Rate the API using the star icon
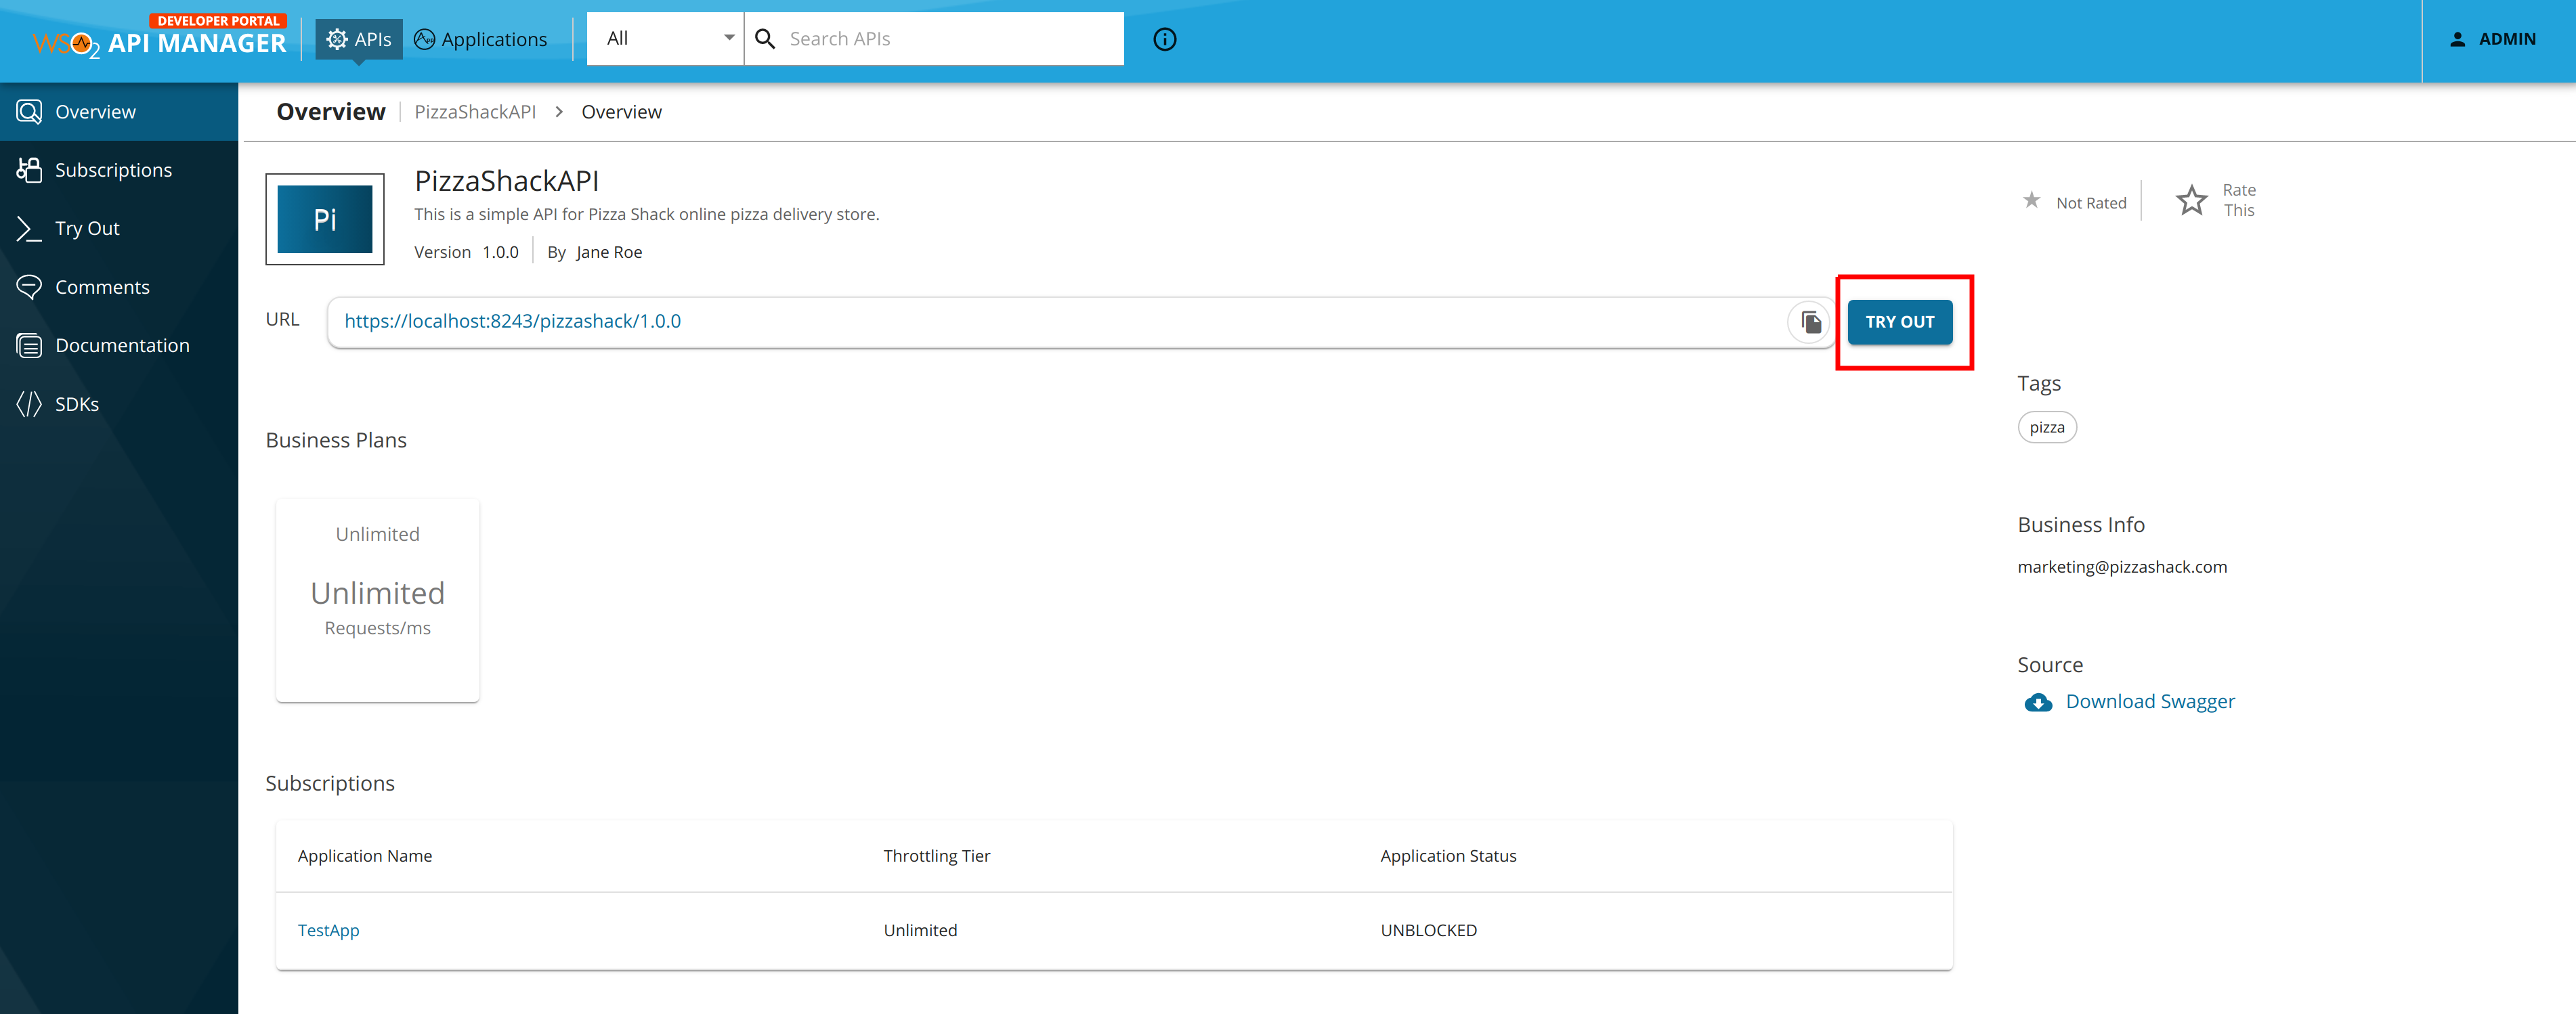The width and height of the screenshot is (2576, 1014). [2191, 200]
